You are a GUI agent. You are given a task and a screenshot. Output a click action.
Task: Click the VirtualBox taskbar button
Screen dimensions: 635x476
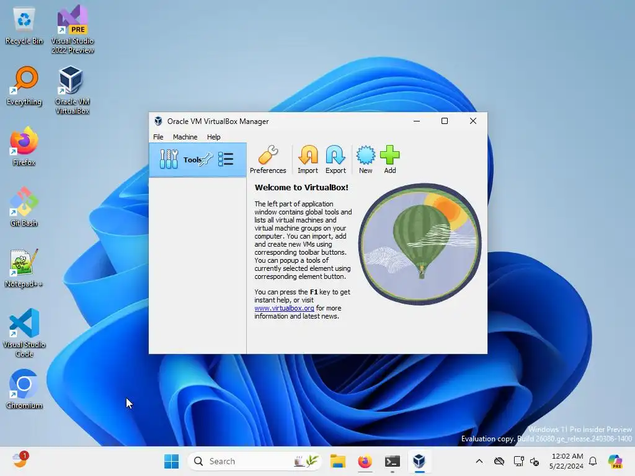419,461
